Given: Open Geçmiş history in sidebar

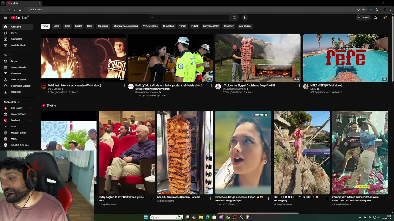Looking at the screenshot, I should (18, 61).
